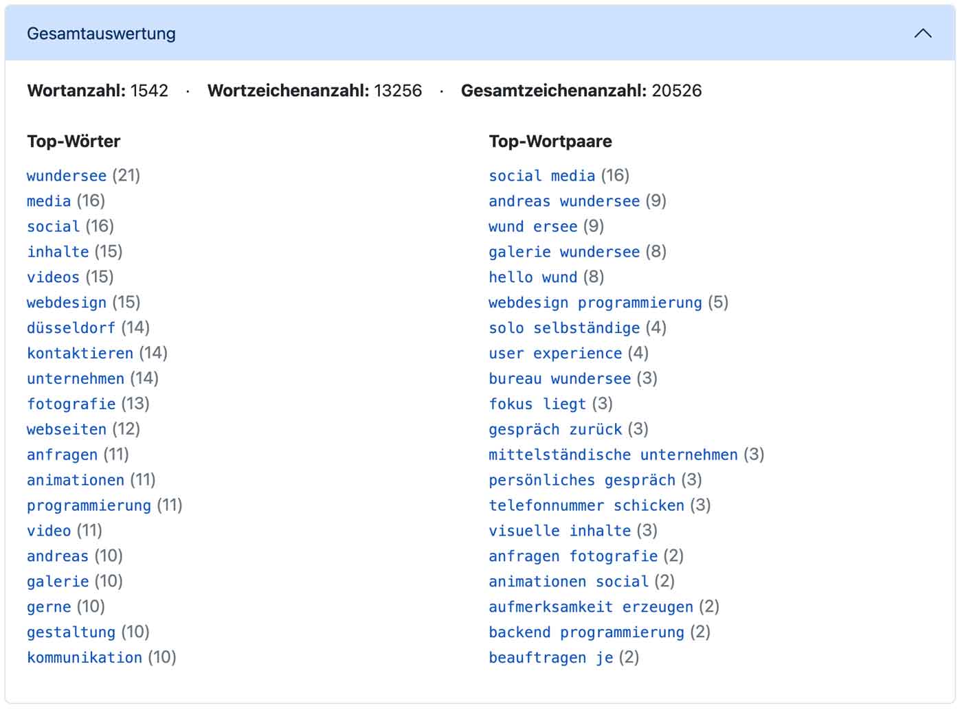Viewport: 962px width, 710px height.
Task: Open the 'backend programmierung' word pair
Action: (586, 632)
